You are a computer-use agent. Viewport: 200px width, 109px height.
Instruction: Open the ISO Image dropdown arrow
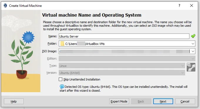click(193, 51)
